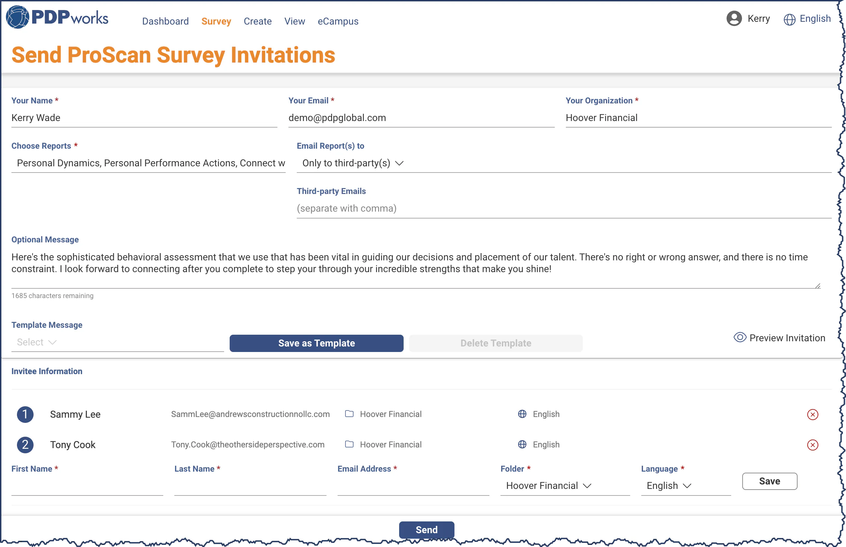Click the Kerry username in header
The image size is (846, 547).
tap(758, 18)
